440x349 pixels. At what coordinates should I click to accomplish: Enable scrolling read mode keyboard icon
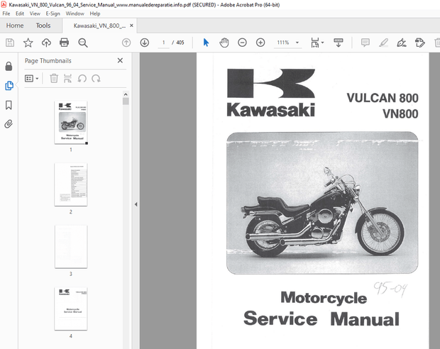click(x=338, y=43)
